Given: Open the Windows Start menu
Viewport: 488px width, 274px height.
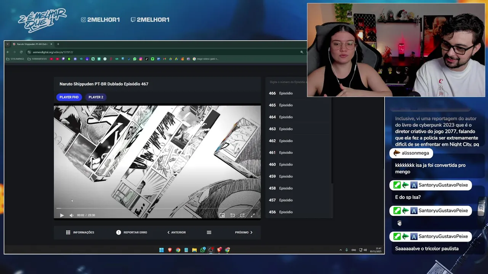Looking at the screenshot, I should (x=161, y=250).
